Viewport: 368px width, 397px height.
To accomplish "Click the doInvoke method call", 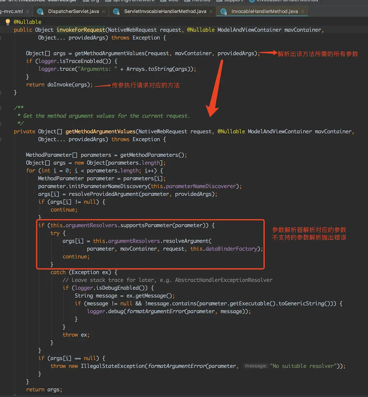I will pyautogui.click(x=59, y=85).
